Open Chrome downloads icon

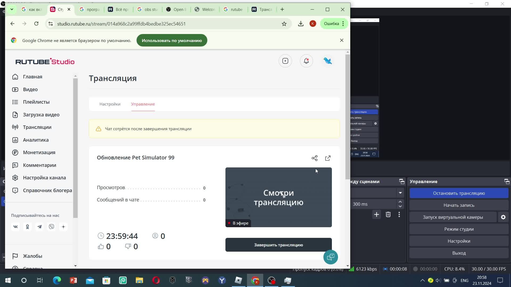tap(301, 24)
